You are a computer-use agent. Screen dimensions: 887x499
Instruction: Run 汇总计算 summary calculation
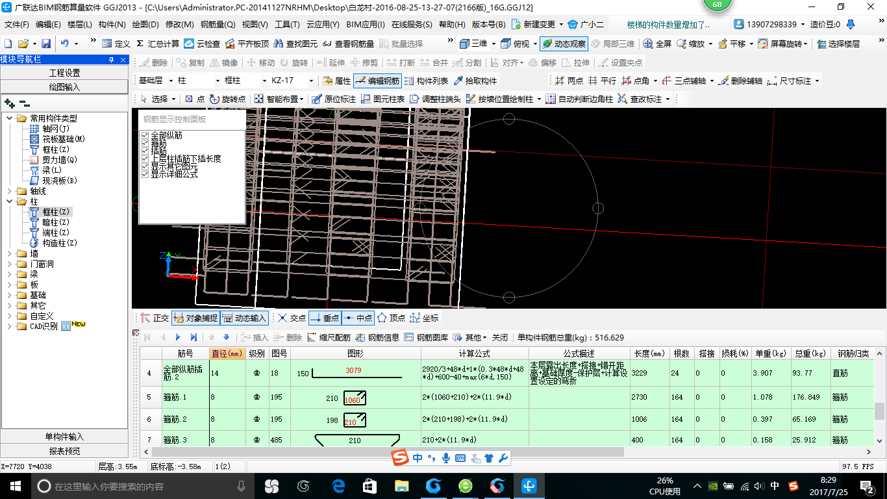pyautogui.click(x=158, y=44)
